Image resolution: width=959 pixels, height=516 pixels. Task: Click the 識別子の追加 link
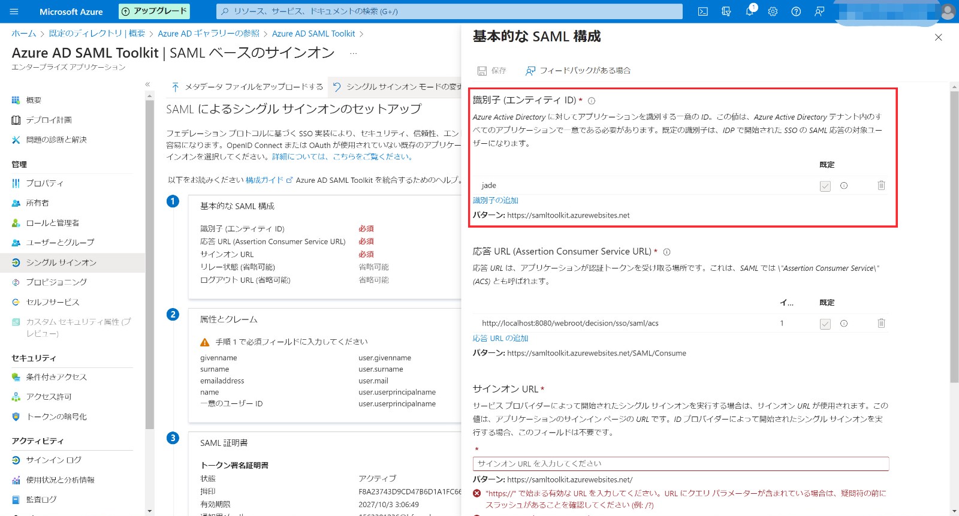pos(496,200)
